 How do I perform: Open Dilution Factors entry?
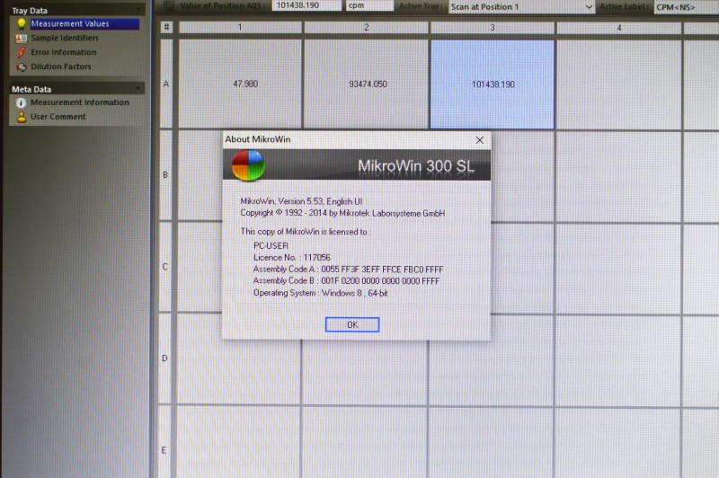61,66
